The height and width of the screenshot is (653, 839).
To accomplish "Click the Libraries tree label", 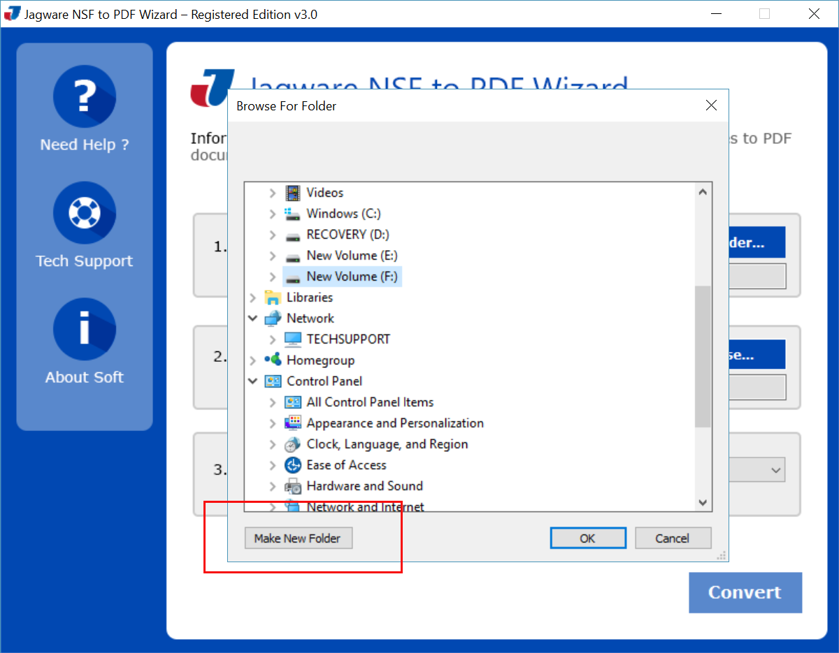I will pyautogui.click(x=310, y=298).
